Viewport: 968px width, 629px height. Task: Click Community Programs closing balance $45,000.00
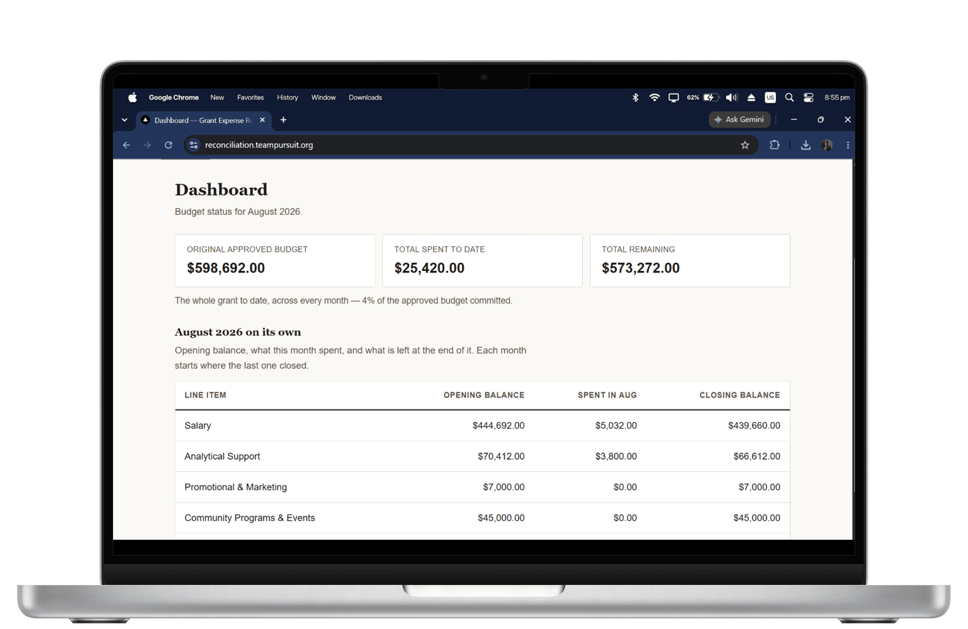(757, 518)
